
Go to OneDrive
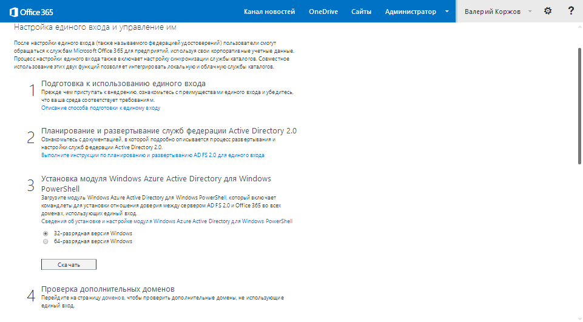pyautogui.click(x=323, y=12)
